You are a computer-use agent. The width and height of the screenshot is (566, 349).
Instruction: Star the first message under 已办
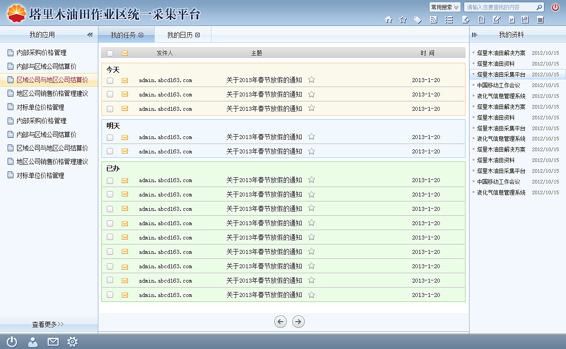coord(312,179)
